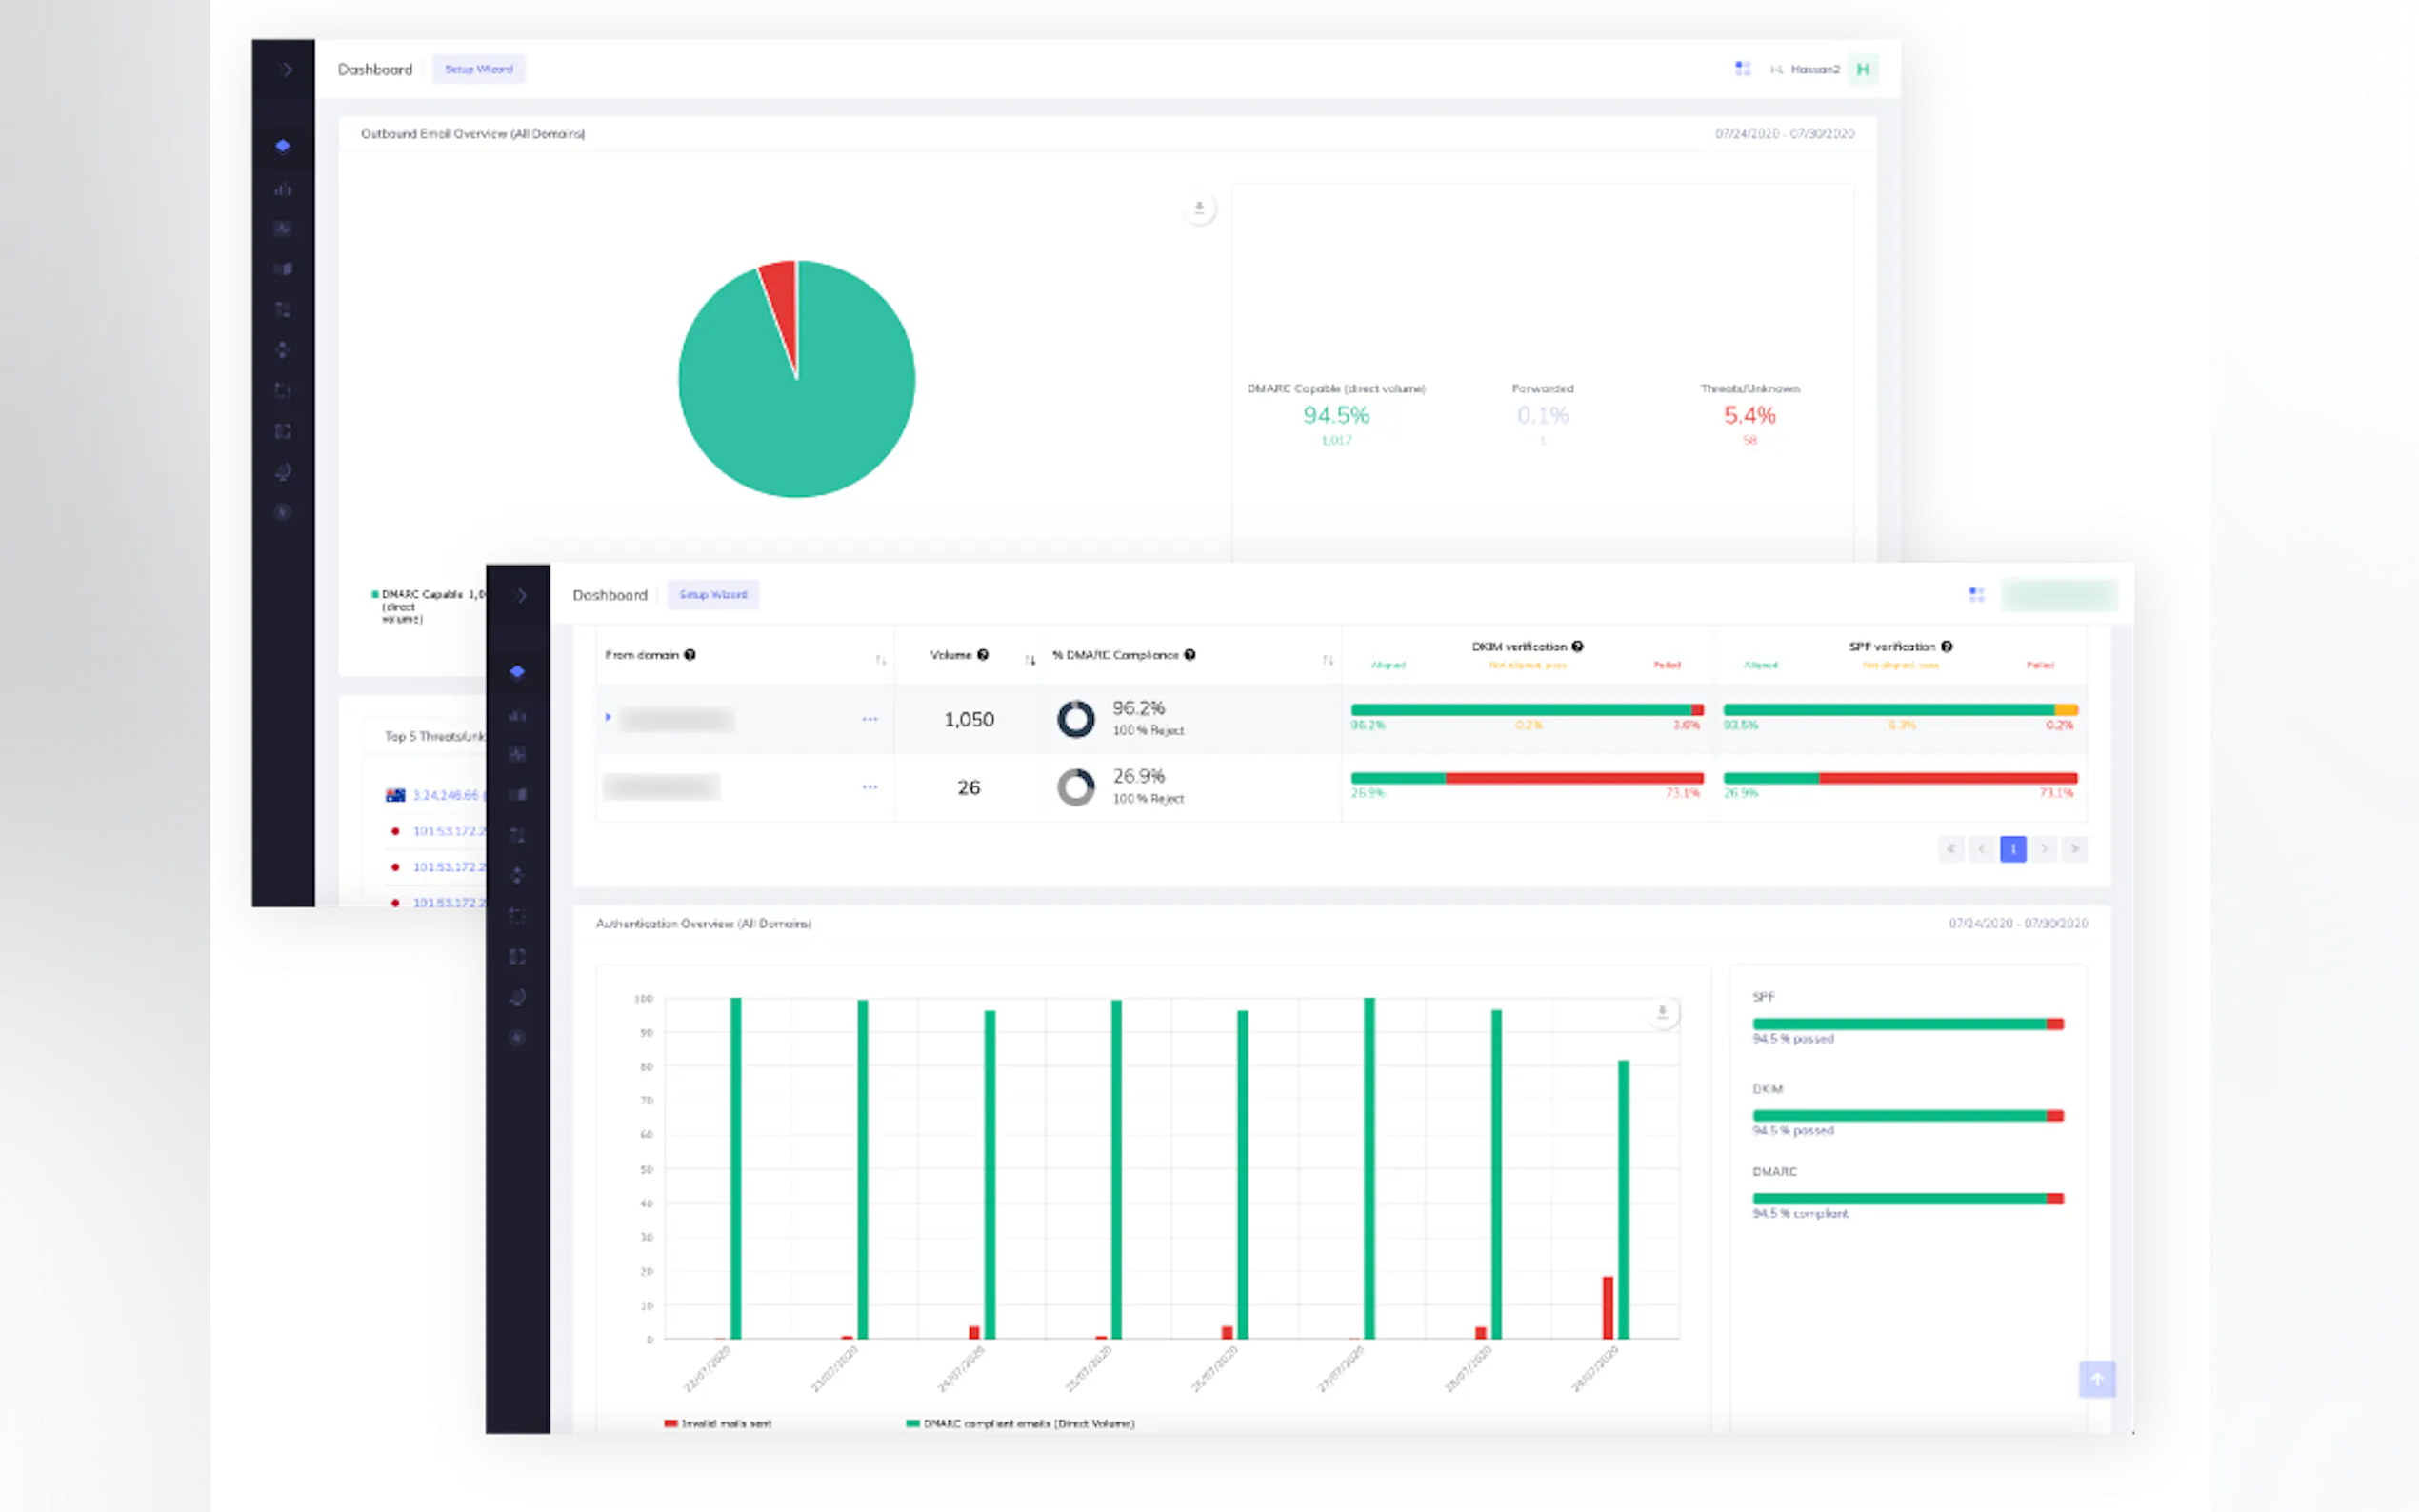Click the green H user avatar

[1862, 69]
